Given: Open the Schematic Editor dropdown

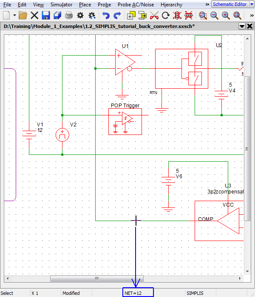Looking at the screenshot, I should coord(232,4).
